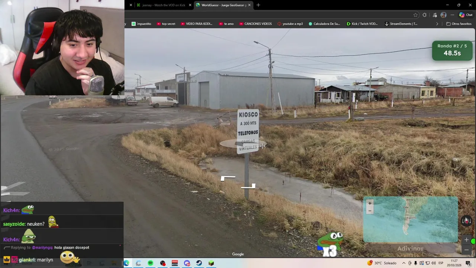This screenshot has height=268, width=476.
Task: Zoom in on the guess minimap
Action: click(x=370, y=203)
